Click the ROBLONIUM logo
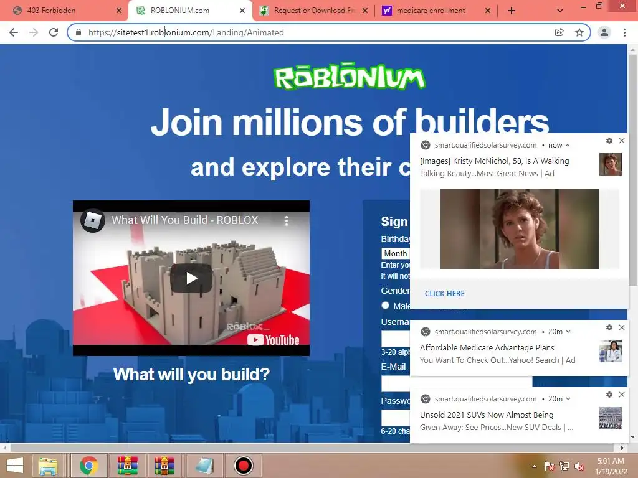The height and width of the screenshot is (478, 638). 350,77
